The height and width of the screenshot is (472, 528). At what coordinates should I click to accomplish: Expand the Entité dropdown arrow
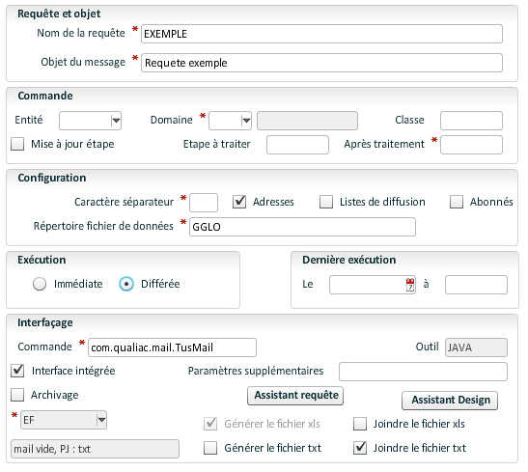click(116, 121)
